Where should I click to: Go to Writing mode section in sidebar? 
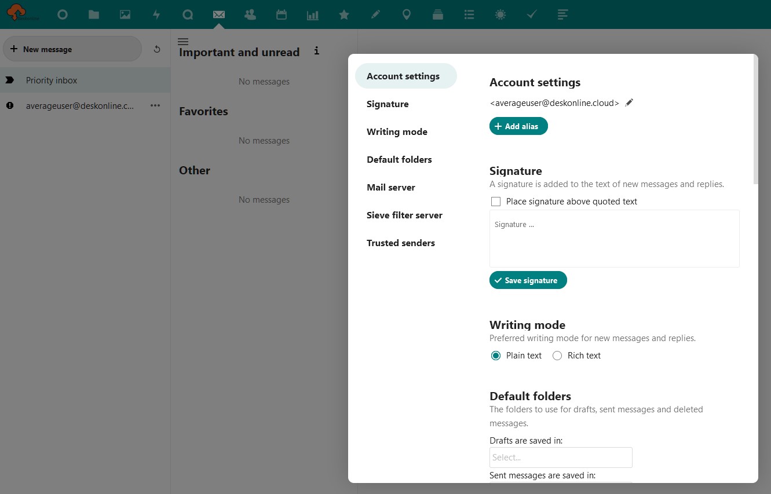[x=405, y=132]
